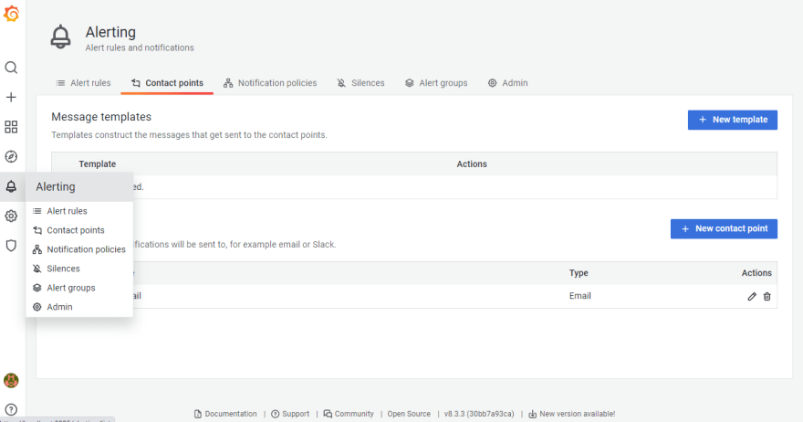Choose Admin in Alerting flyout menu

[x=79, y=307]
